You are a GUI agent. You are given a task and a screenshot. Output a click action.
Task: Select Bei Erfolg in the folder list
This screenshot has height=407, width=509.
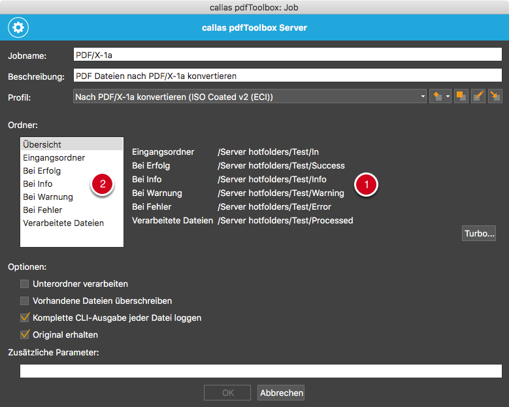(x=72, y=171)
